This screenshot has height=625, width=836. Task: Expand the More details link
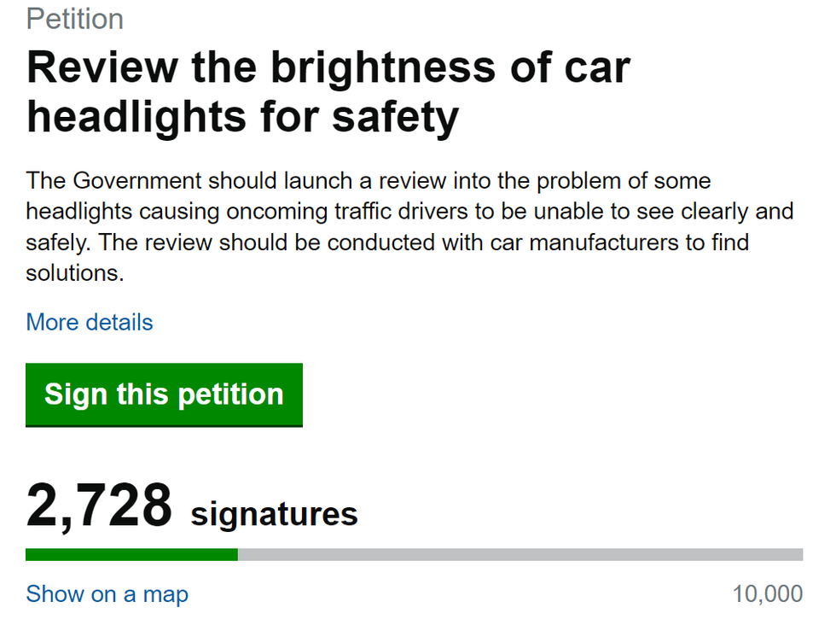(x=90, y=323)
